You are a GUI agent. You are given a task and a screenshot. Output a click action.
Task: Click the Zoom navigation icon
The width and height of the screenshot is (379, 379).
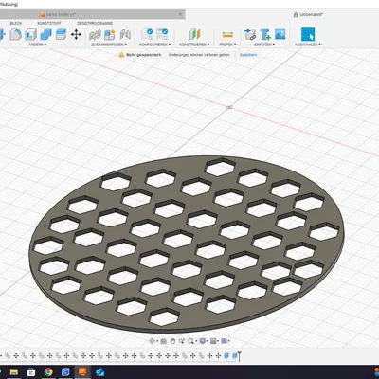[x=182, y=341]
